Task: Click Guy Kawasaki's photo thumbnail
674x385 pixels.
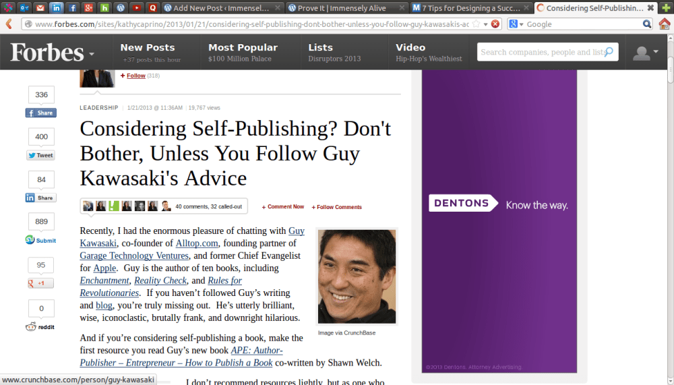Action: [357, 276]
